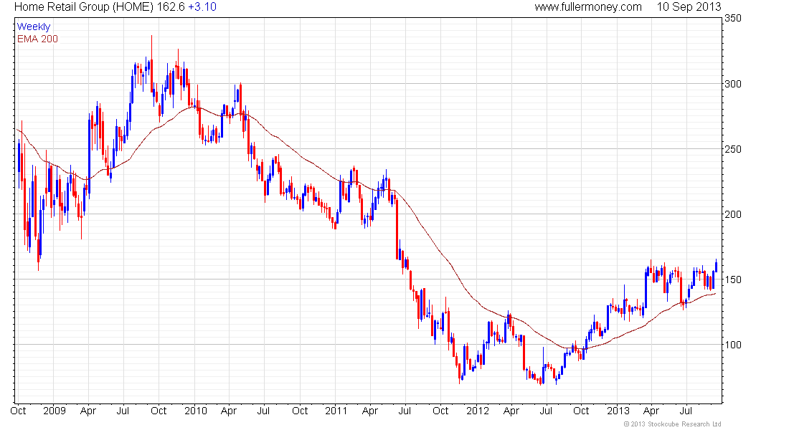
Task: Select the 150 price axis label
Action: [x=732, y=279]
